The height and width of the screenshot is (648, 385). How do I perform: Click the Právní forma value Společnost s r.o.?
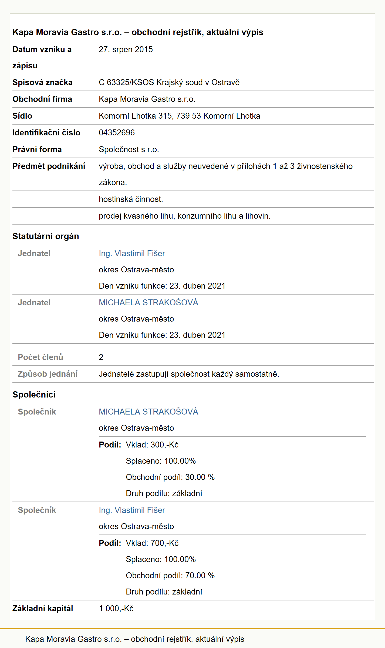pos(129,149)
